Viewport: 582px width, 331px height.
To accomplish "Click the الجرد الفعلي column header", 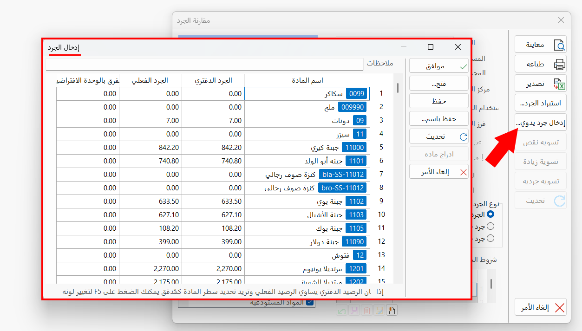I will (x=150, y=80).
